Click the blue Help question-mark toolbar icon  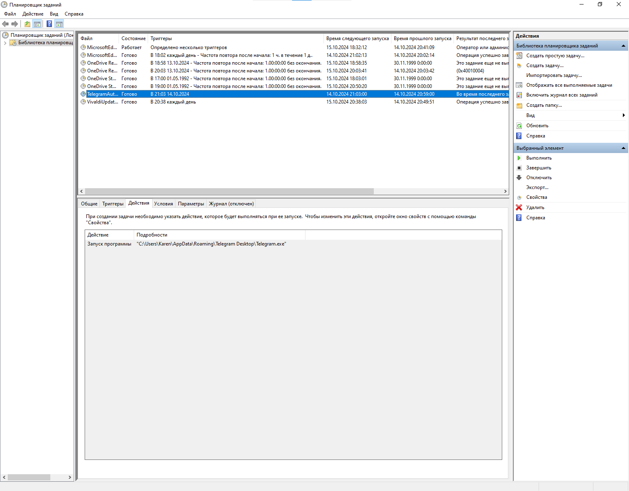(49, 24)
